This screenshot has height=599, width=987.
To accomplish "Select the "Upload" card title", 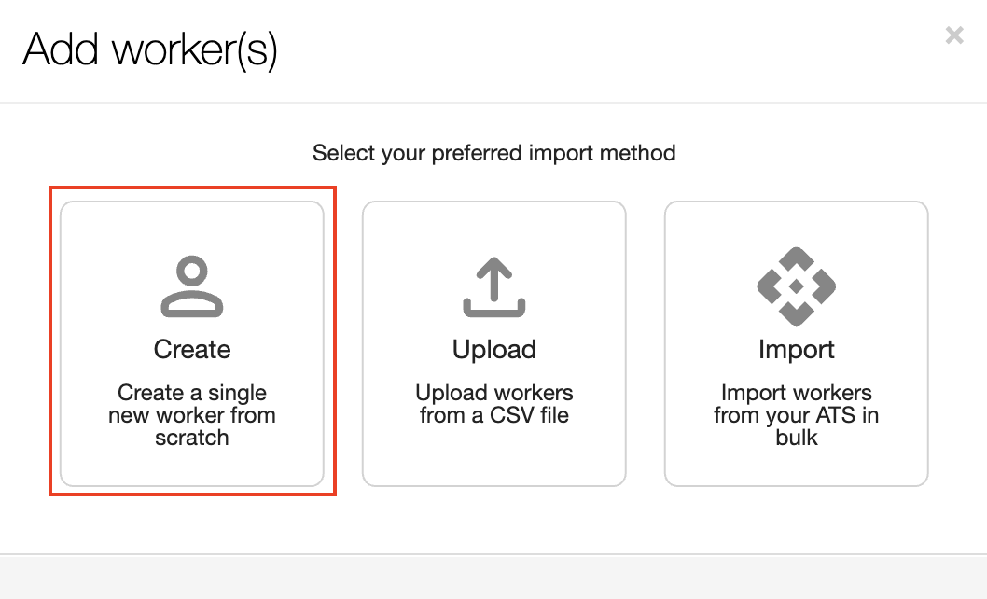I will (x=494, y=350).
